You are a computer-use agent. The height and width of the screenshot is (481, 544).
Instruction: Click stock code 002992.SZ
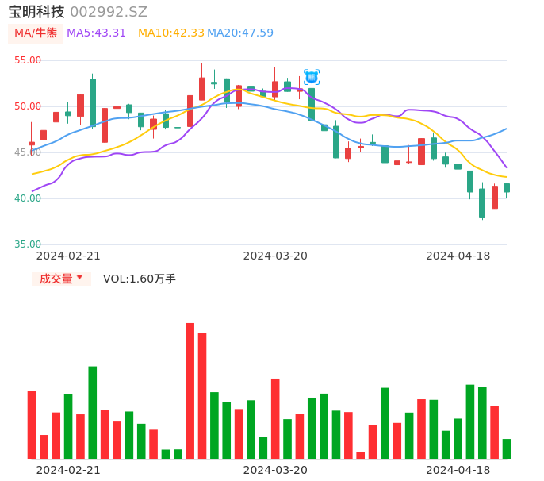click(x=109, y=12)
